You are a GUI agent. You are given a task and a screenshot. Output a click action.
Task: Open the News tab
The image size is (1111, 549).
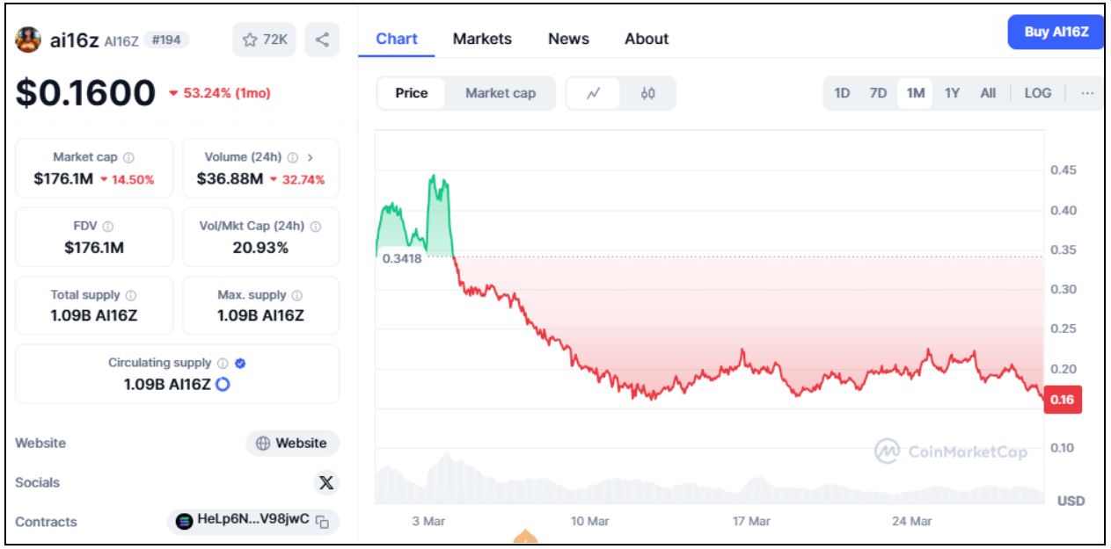(568, 39)
